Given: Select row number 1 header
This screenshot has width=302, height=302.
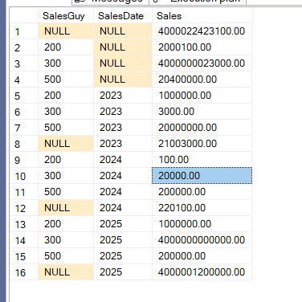Looking at the screenshot, I should [x=24, y=31].
